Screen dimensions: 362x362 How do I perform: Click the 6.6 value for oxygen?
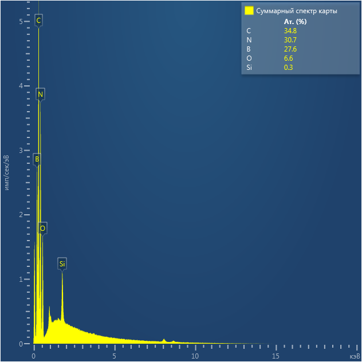[x=289, y=58]
